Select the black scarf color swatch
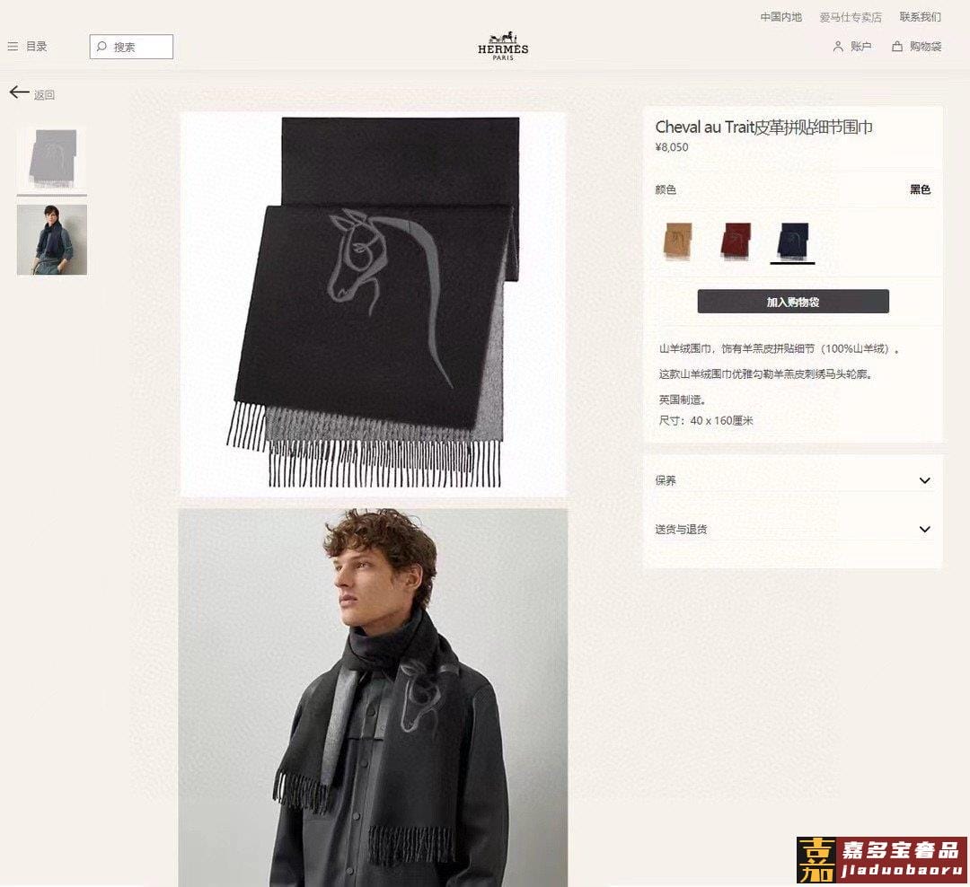Image resolution: width=970 pixels, height=887 pixels. pos(792,242)
